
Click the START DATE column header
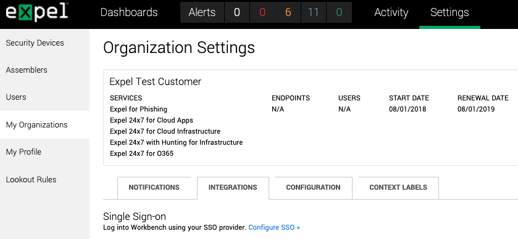(409, 98)
